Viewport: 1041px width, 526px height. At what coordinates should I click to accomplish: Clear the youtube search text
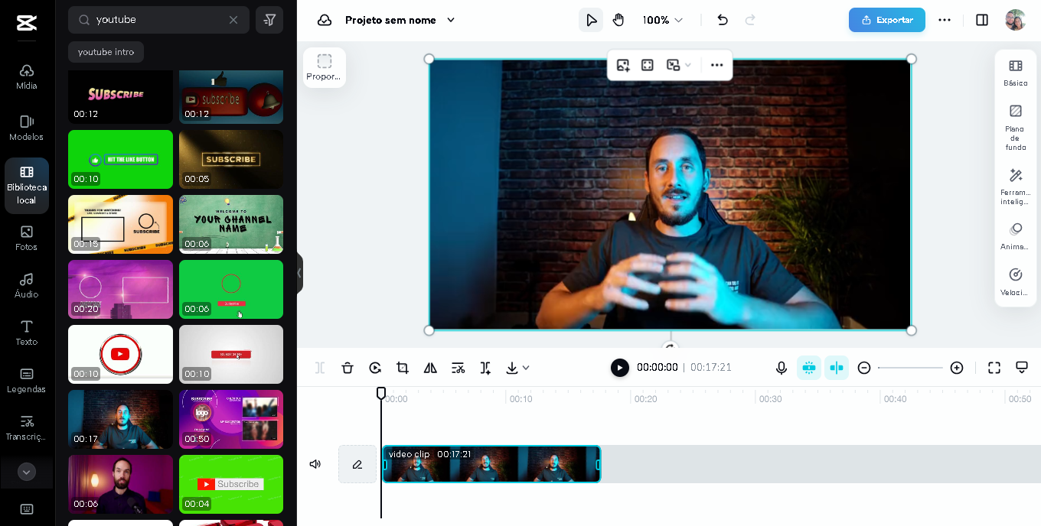pyautogui.click(x=233, y=20)
